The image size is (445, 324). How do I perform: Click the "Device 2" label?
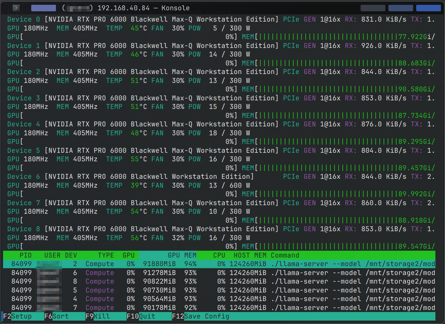24,72
